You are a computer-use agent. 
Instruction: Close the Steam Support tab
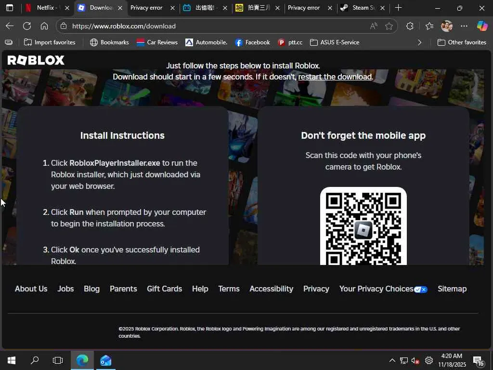(x=382, y=8)
